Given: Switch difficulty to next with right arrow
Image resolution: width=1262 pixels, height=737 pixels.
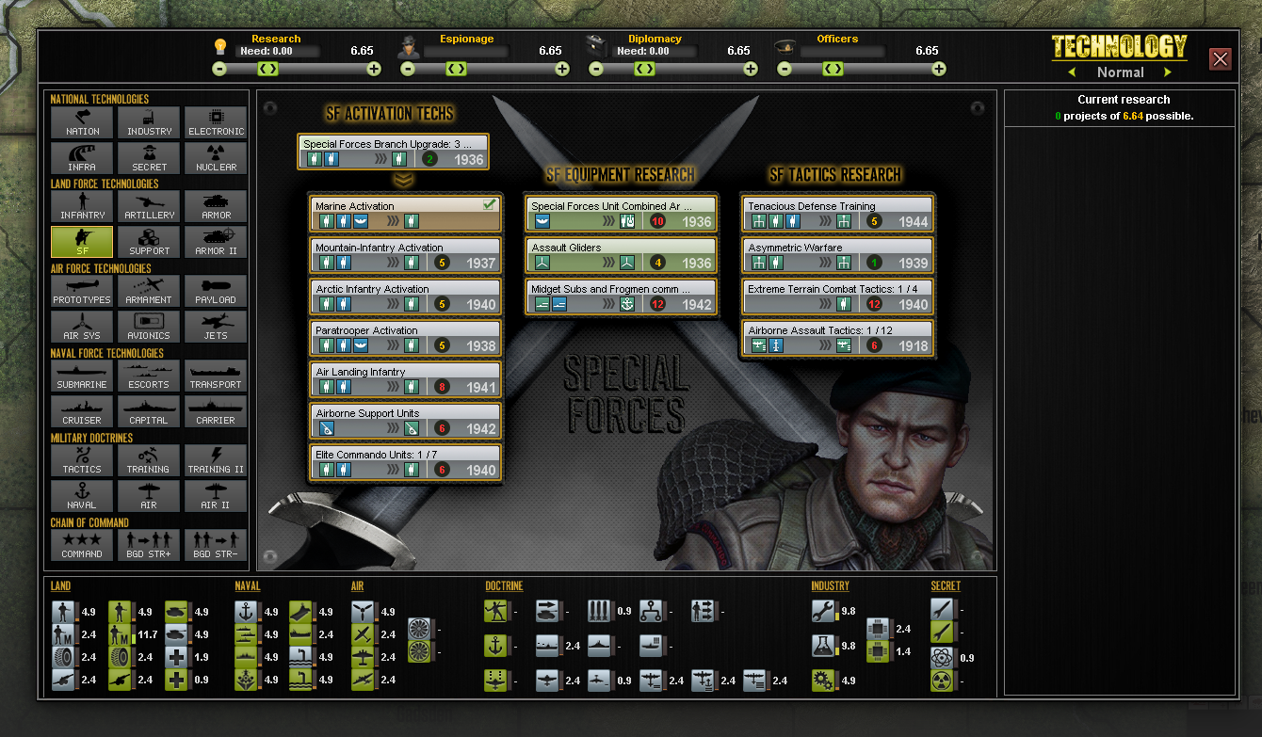Looking at the screenshot, I should [1168, 72].
